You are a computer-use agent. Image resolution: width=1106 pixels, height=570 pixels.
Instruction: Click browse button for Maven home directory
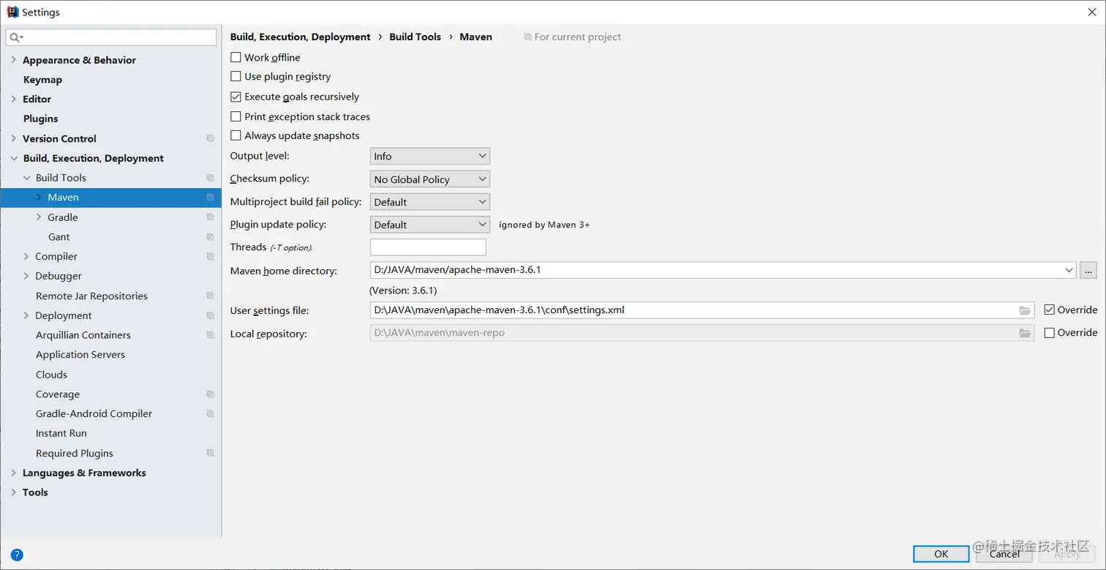1088,270
